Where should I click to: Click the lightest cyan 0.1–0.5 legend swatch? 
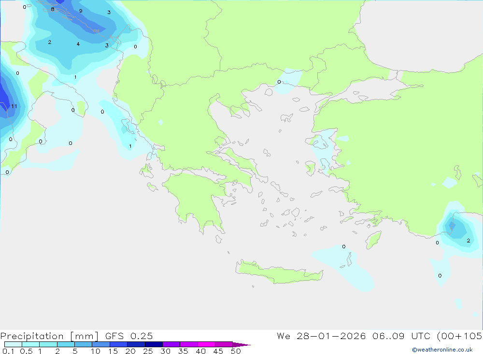pos(13,344)
